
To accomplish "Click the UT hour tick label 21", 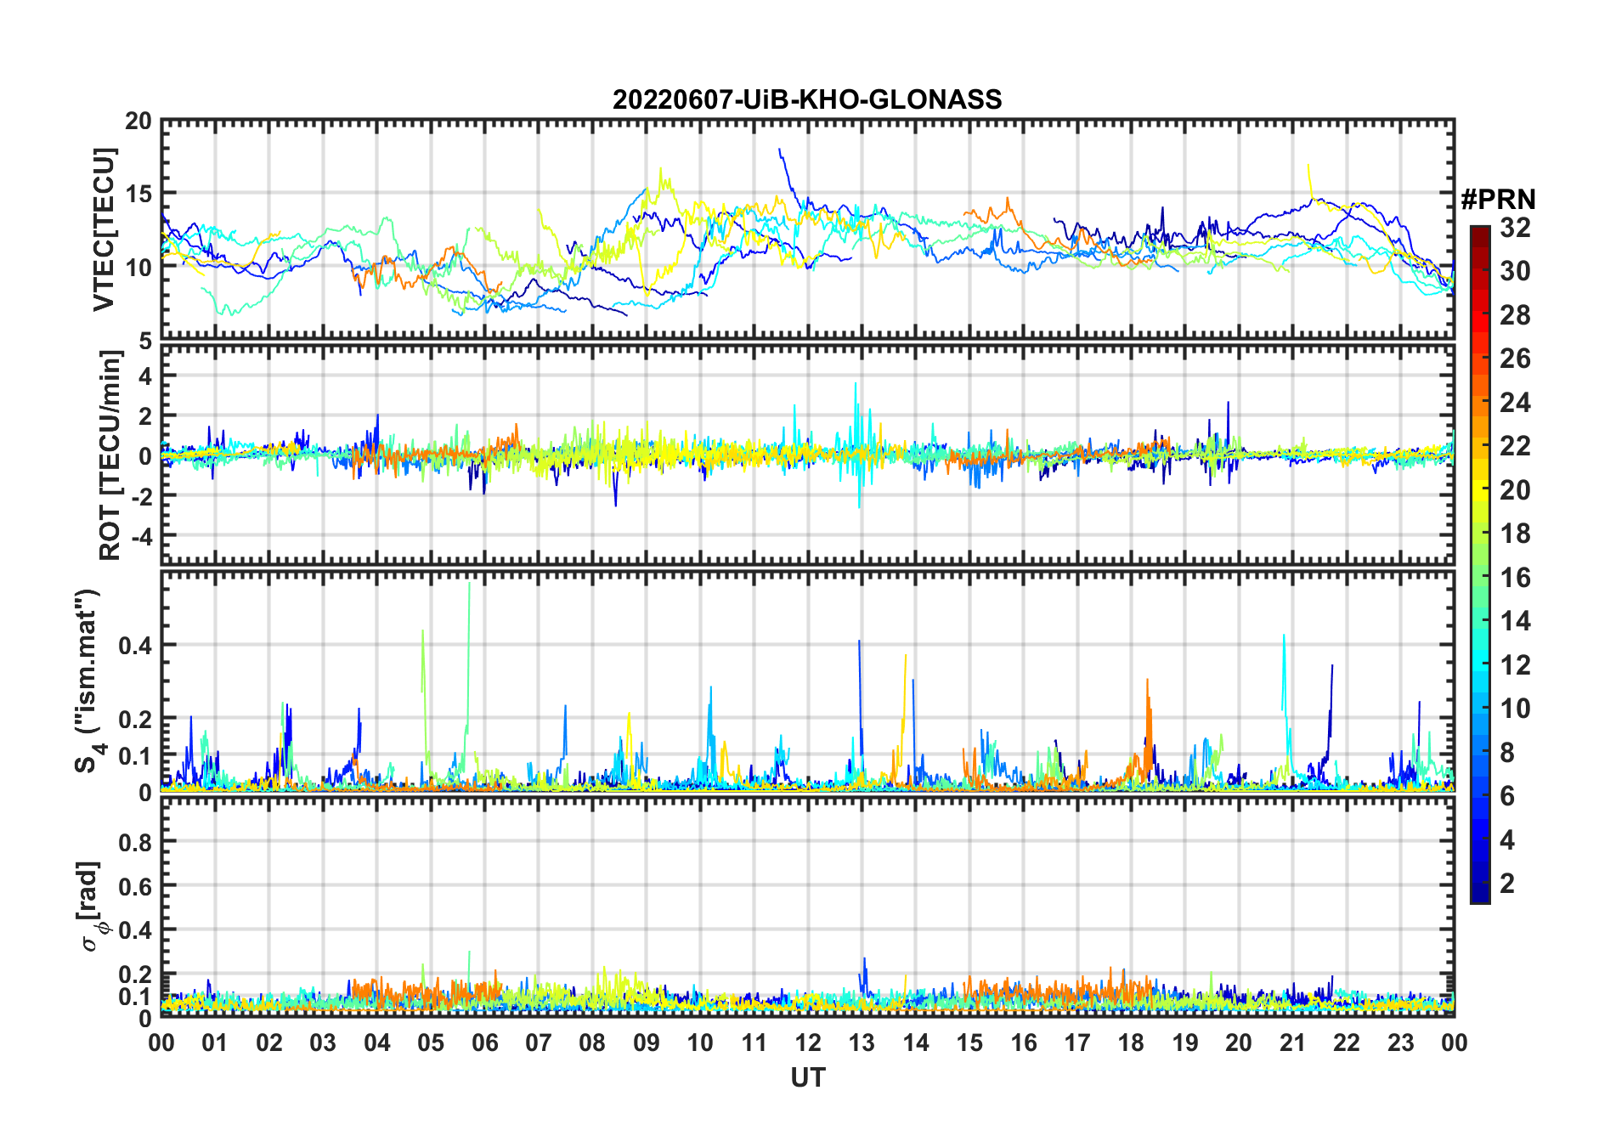I will coord(1293,1042).
